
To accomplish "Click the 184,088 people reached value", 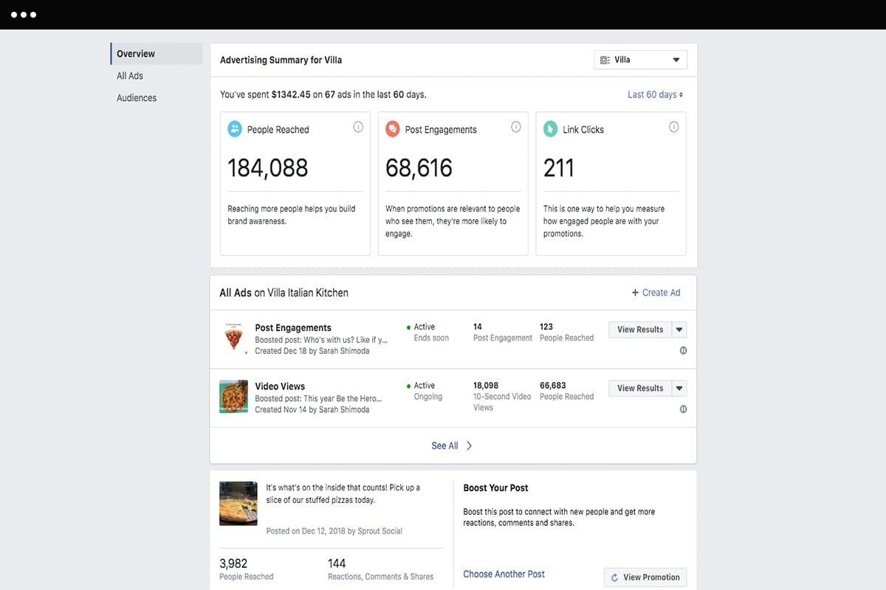I will pos(268,168).
